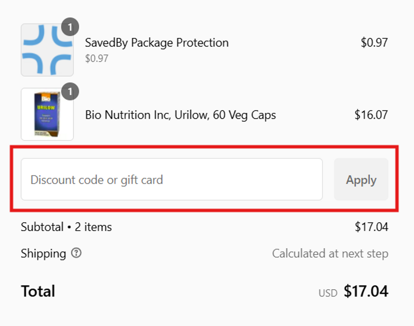Click the bold total amount $17.04
The image size is (414, 326).
coord(366,291)
